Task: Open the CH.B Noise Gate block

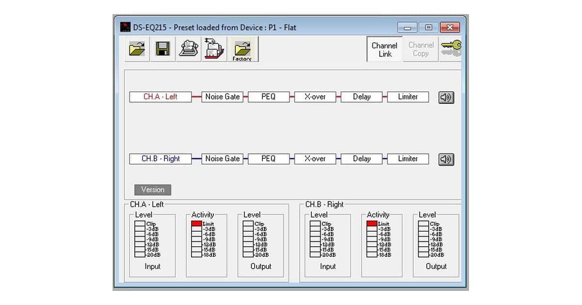Action: (x=222, y=159)
